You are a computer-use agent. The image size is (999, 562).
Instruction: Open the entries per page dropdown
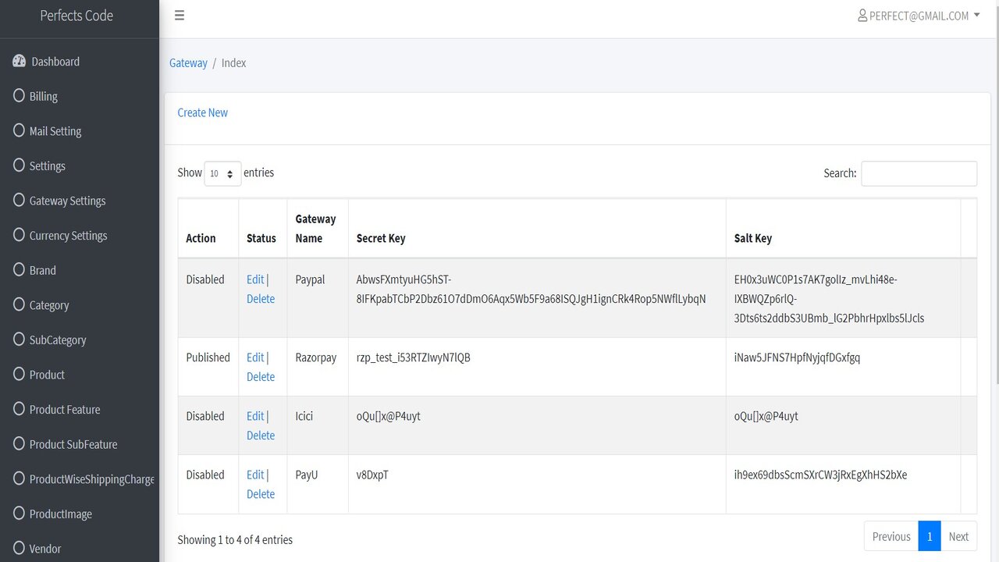click(222, 173)
